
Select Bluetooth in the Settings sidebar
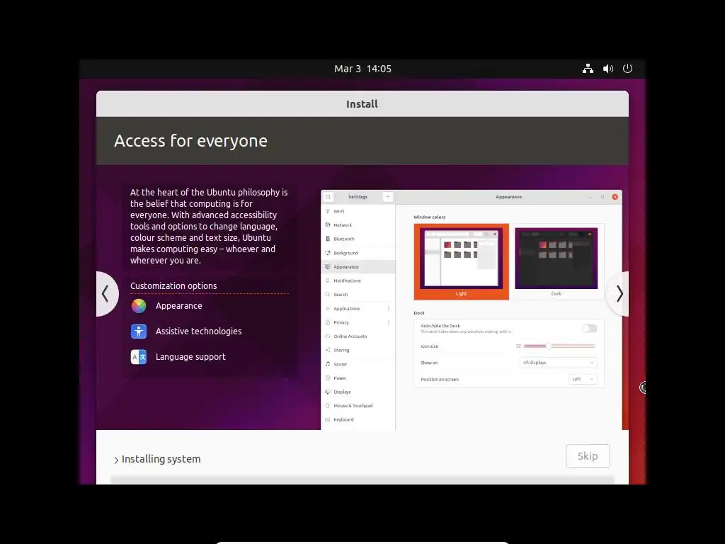358,239
